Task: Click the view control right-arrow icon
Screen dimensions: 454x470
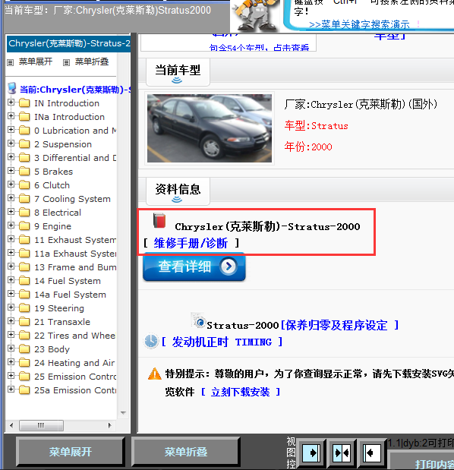Action: tap(311, 453)
